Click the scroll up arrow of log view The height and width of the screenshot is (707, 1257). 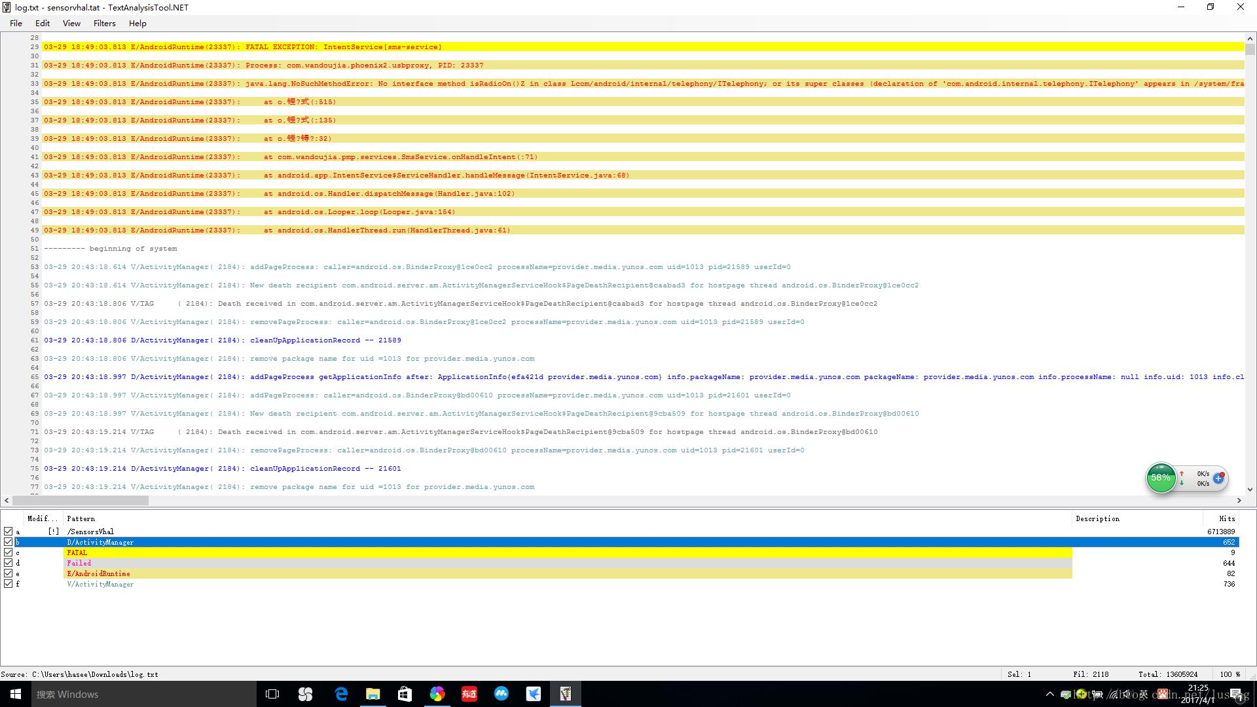[1250, 38]
